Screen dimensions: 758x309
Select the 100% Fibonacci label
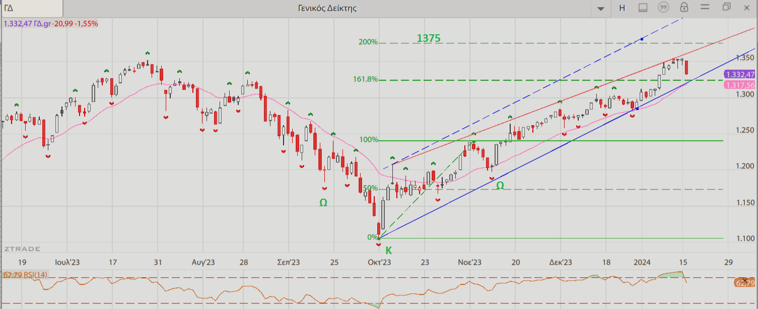(369, 140)
